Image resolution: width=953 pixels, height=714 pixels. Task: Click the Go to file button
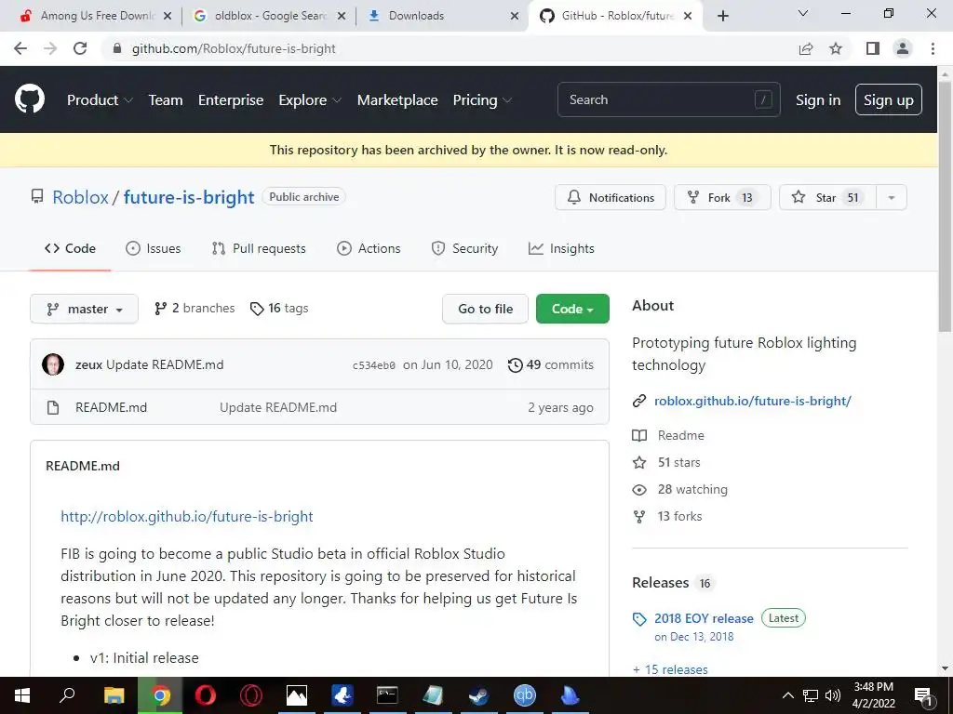pos(485,309)
